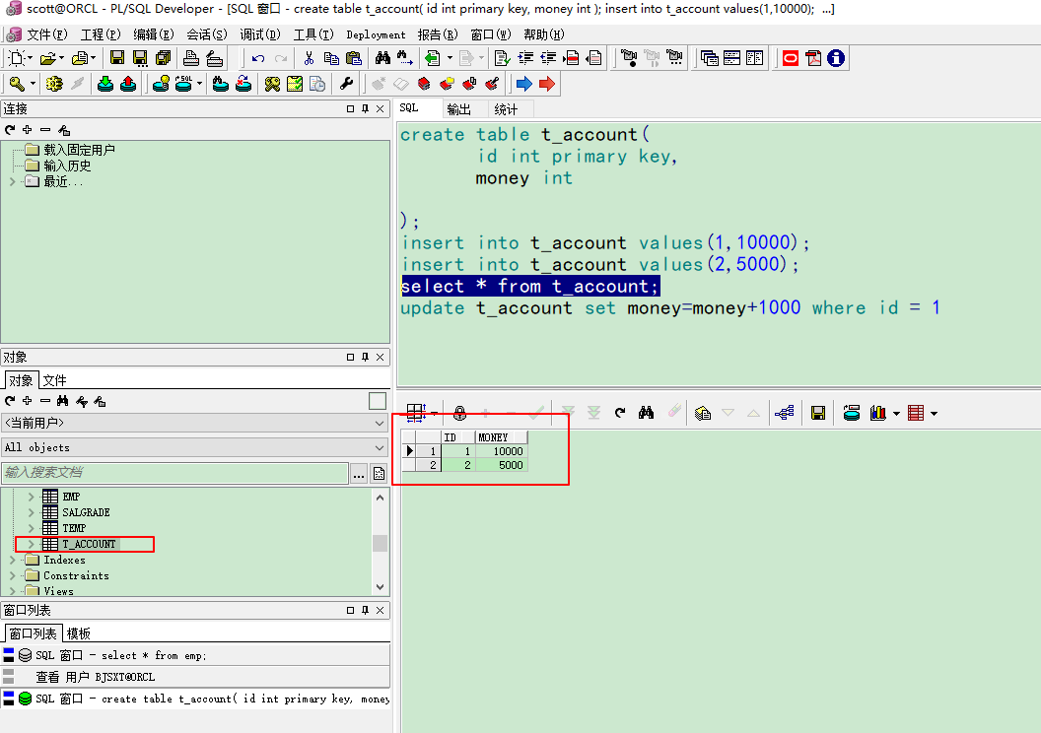Click the Copy icon in toolbar

(x=331, y=58)
